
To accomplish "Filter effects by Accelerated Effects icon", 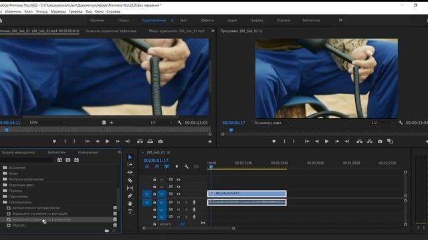I will [x=60, y=160].
